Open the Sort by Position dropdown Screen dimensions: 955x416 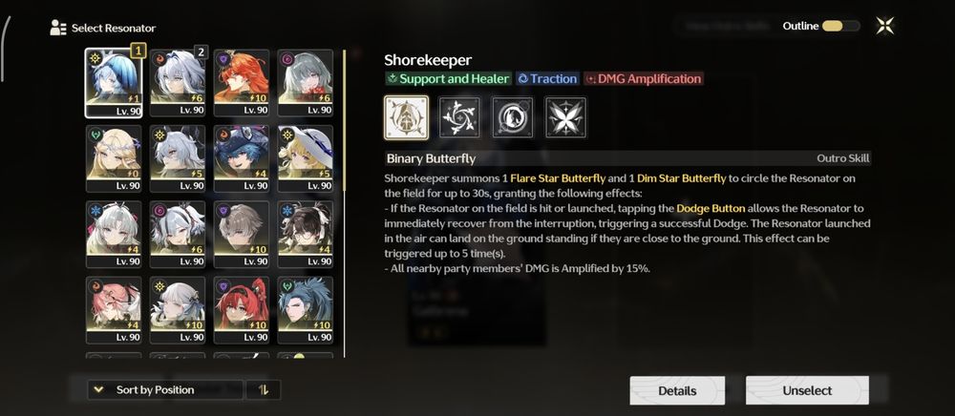[165, 390]
